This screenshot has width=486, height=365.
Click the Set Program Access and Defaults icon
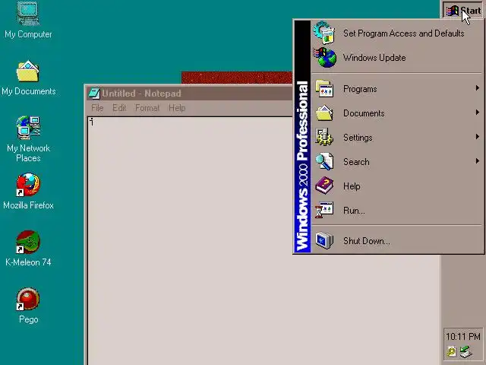click(x=324, y=33)
